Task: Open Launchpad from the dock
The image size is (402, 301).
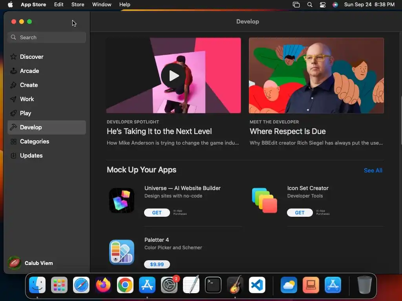Action: (59, 285)
